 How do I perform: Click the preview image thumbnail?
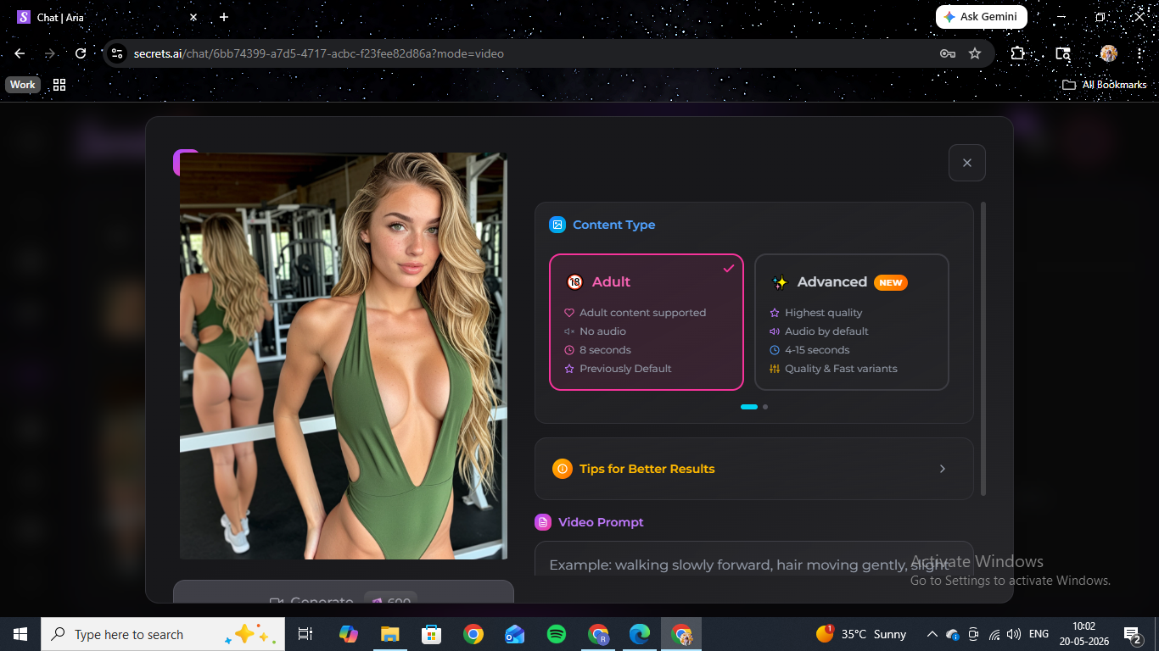(x=344, y=356)
